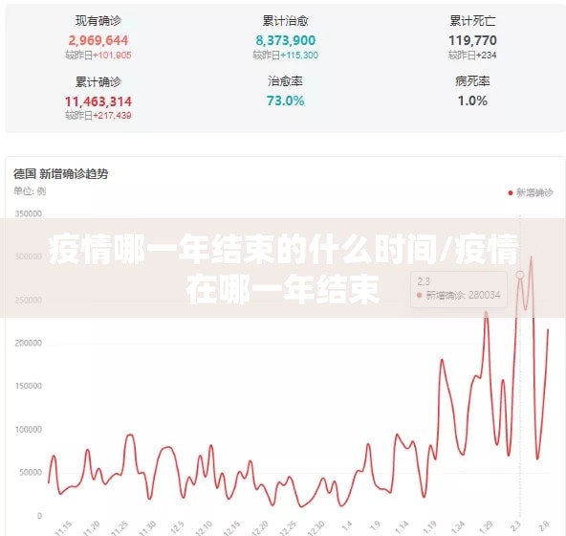This screenshot has height=536, width=566.
Task: Click the 病死率 heading
Action: [x=472, y=81]
